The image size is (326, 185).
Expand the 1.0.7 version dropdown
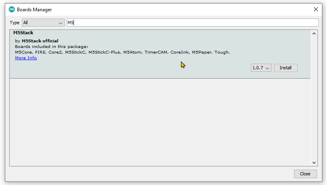[x=261, y=68]
